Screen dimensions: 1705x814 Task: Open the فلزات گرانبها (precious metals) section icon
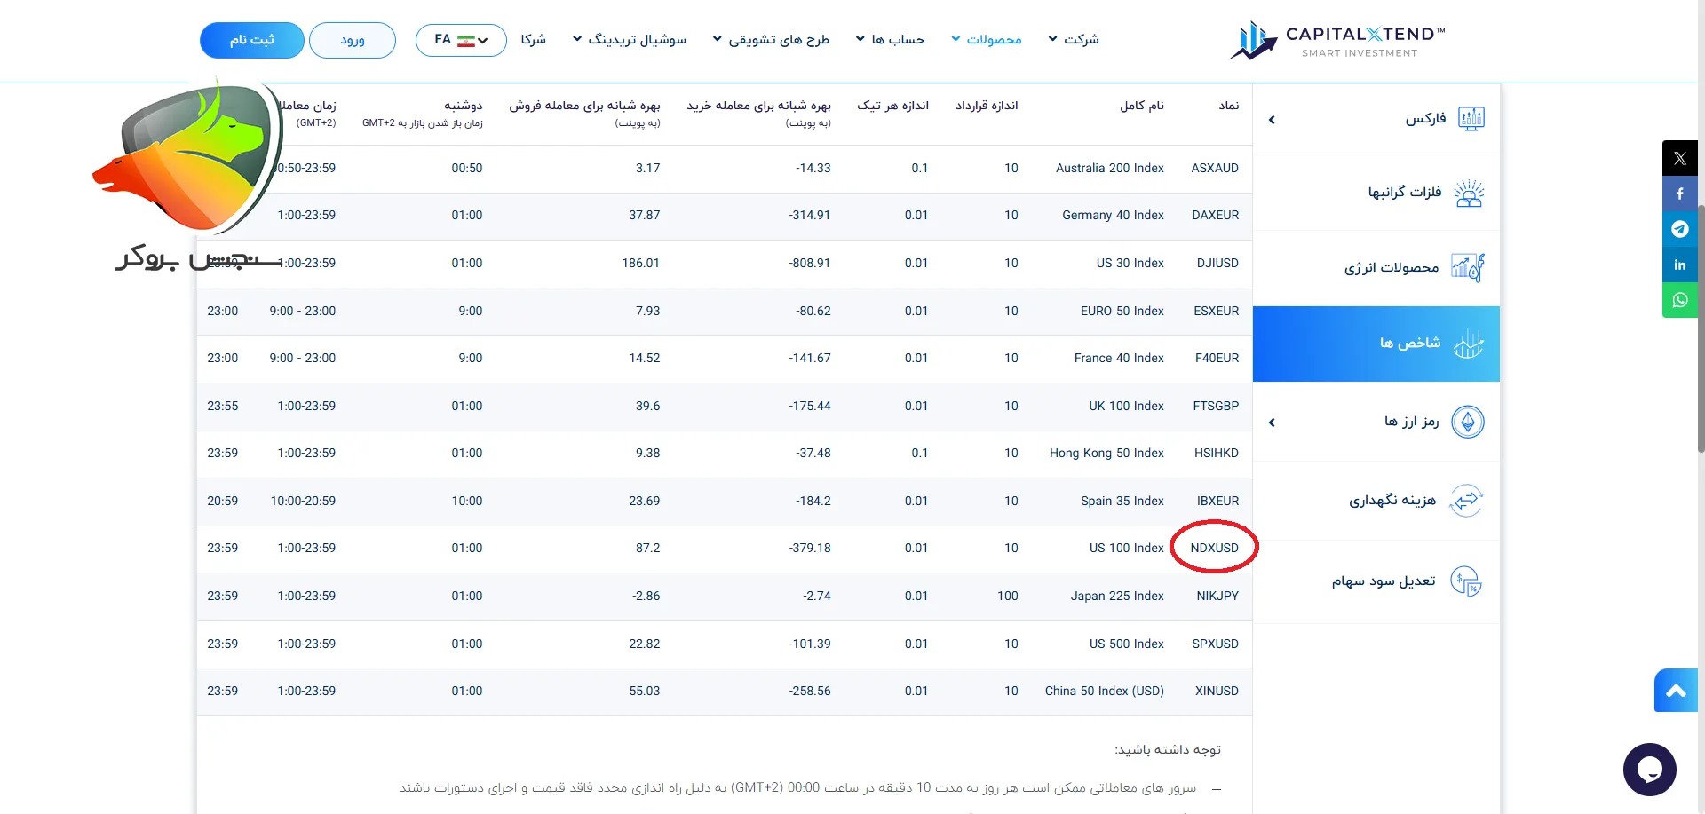[1468, 192]
